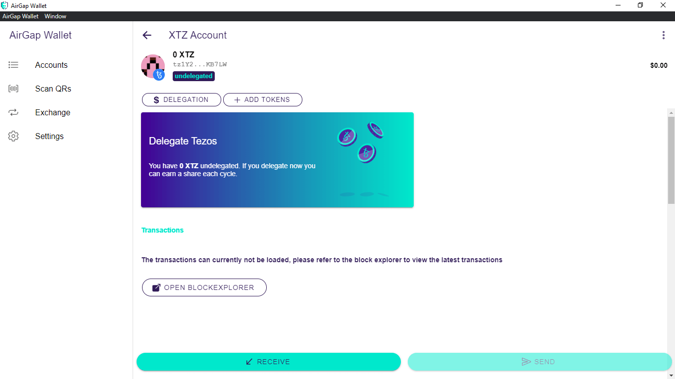
Task: Click the ADD TOKENS button
Action: [x=263, y=99]
